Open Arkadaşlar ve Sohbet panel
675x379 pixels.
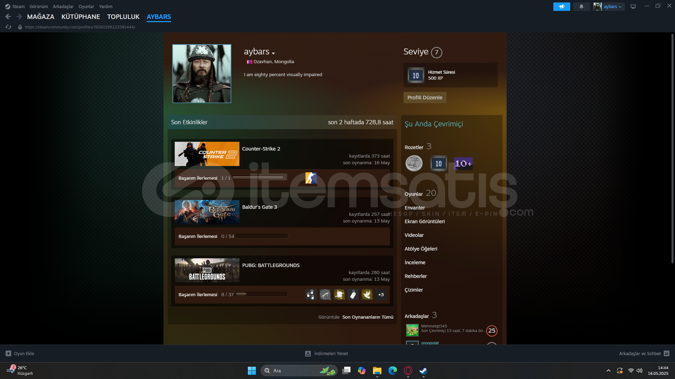click(644, 353)
